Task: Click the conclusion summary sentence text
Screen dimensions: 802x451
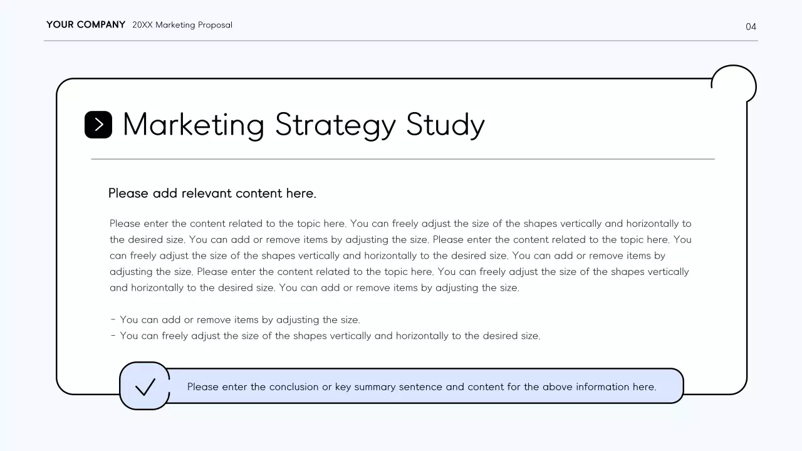Action: [423, 386]
